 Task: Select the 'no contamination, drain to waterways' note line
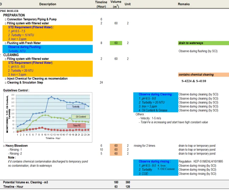point(30,166)
